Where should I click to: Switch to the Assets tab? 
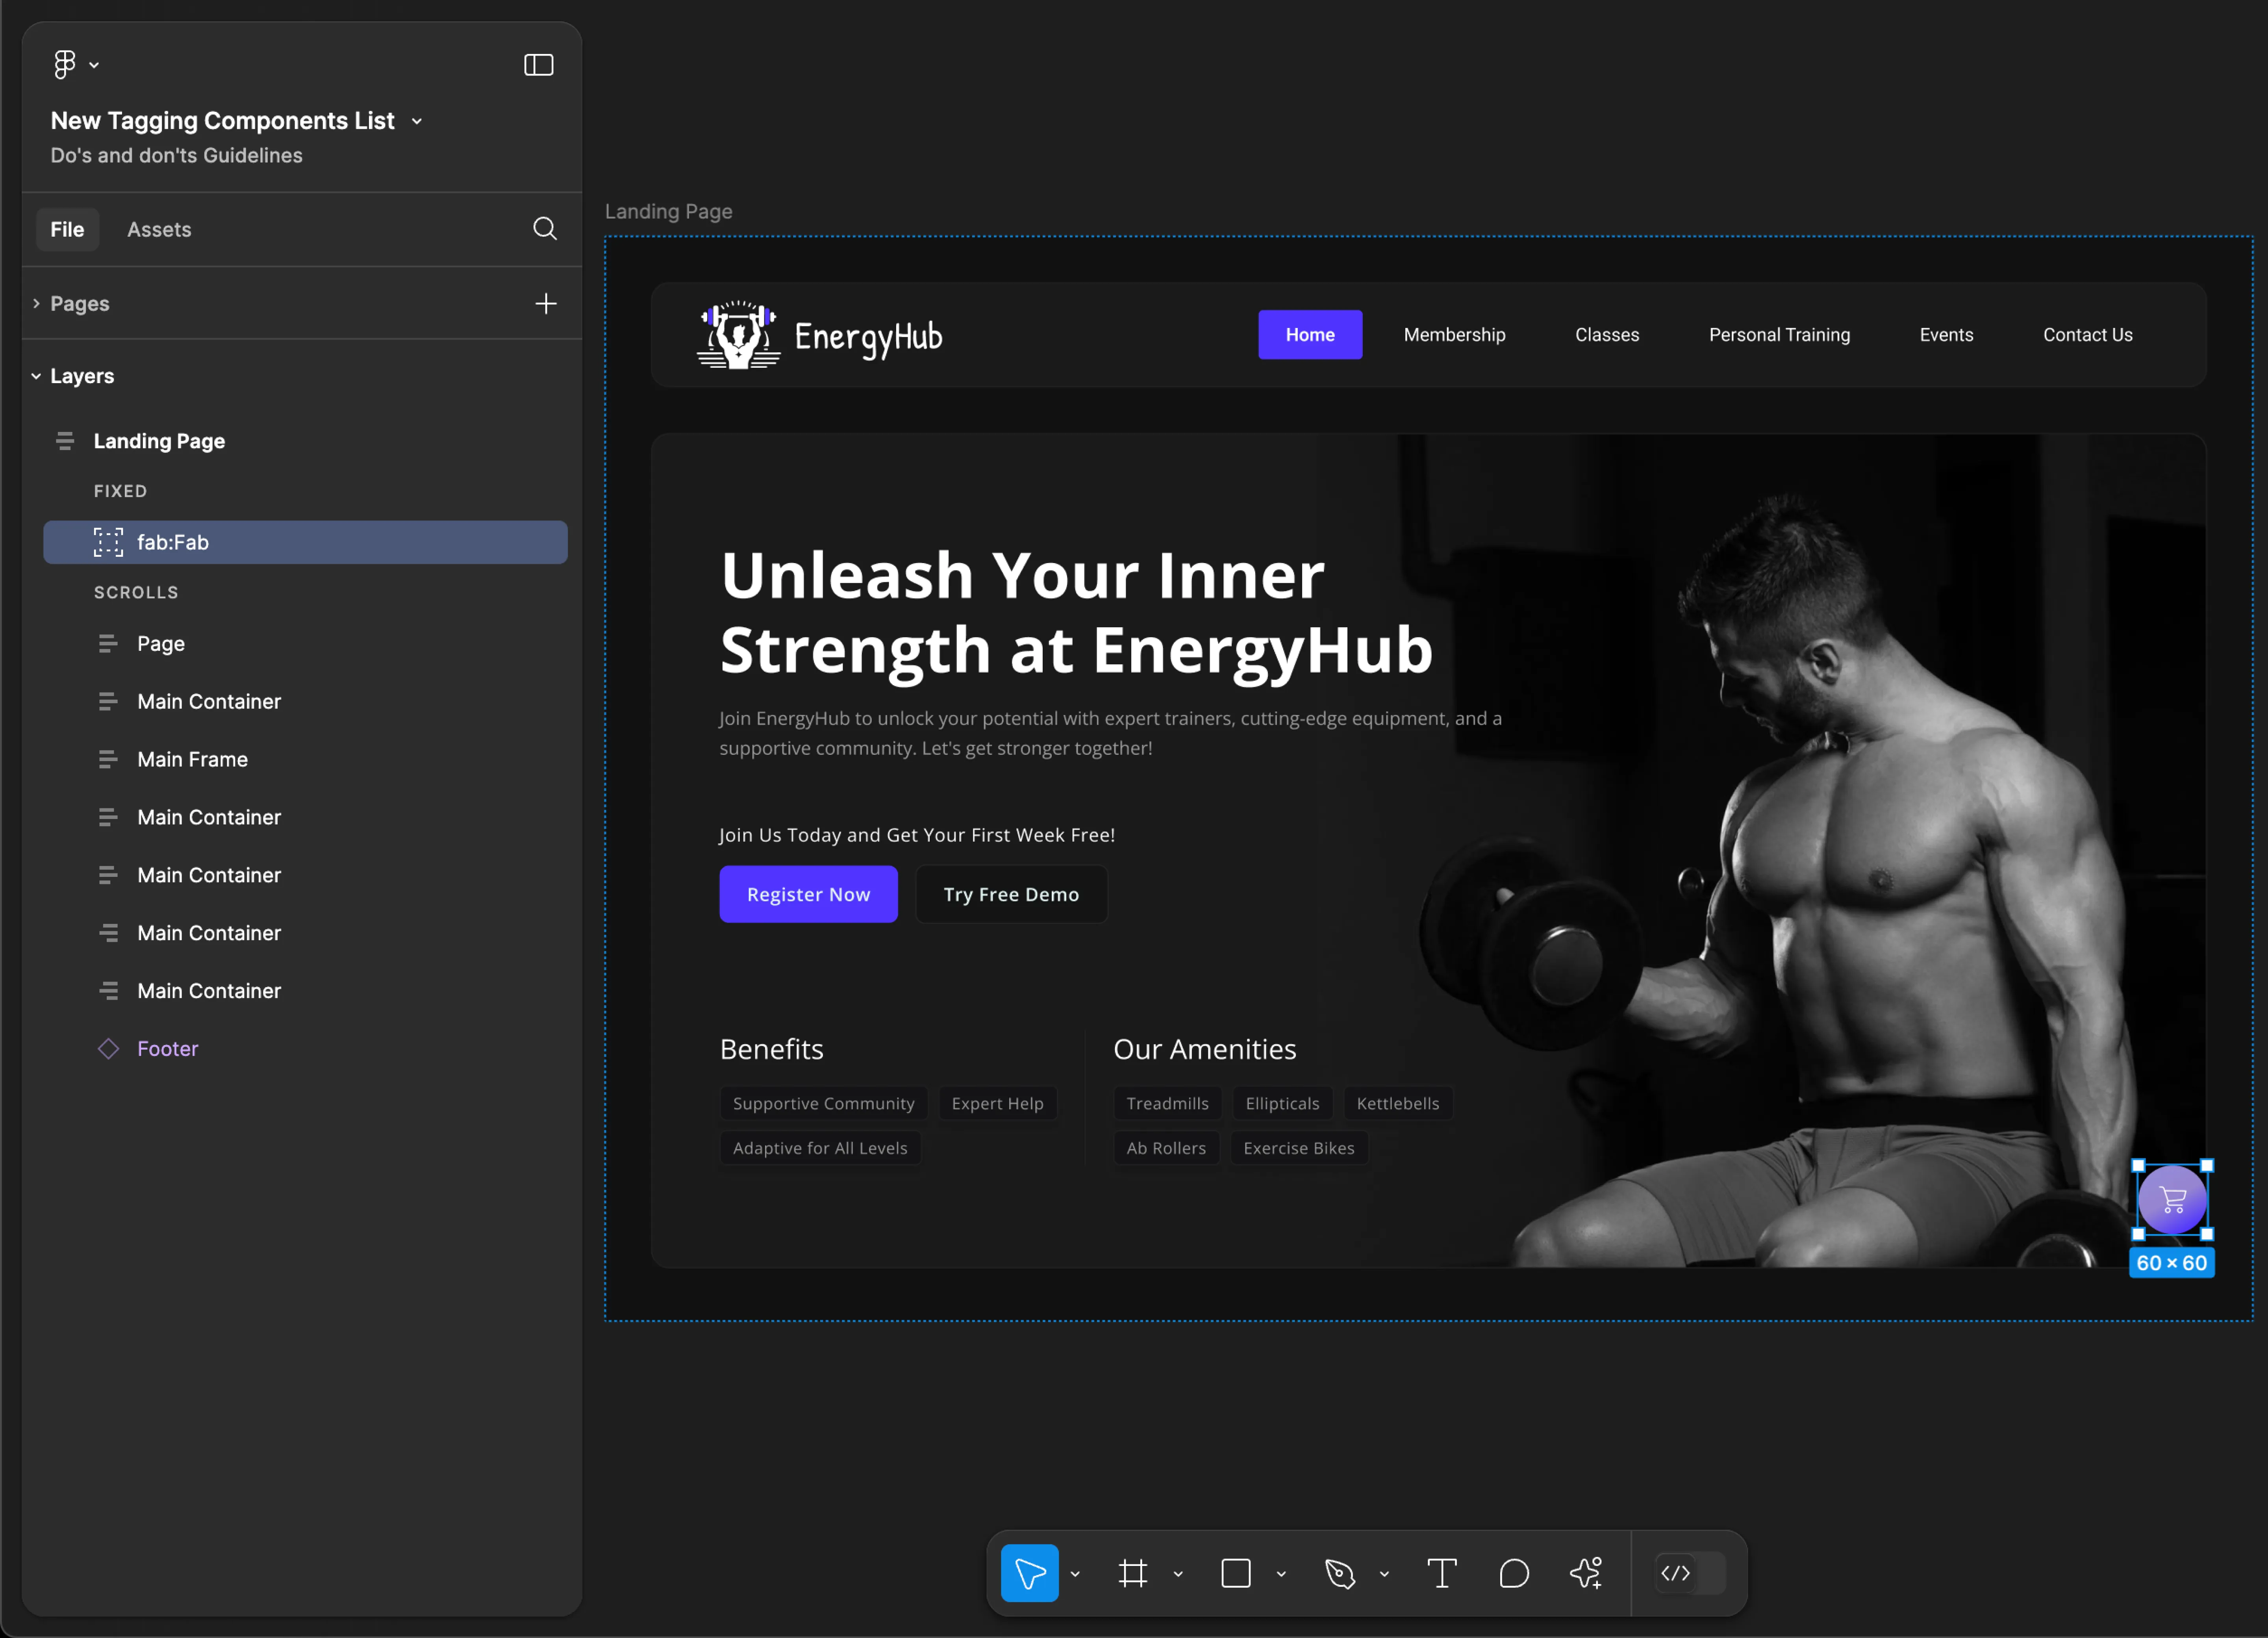pyautogui.click(x=159, y=229)
